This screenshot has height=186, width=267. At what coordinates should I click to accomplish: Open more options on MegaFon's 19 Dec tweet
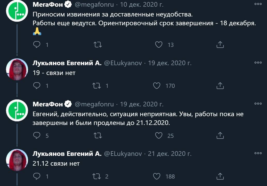point(258,104)
